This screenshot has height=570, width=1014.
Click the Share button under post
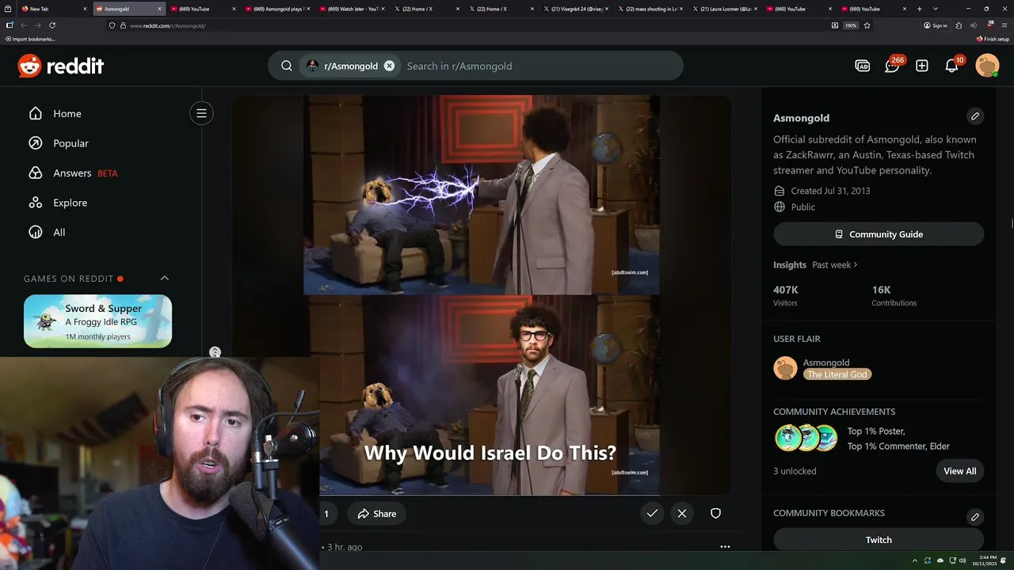coord(376,514)
